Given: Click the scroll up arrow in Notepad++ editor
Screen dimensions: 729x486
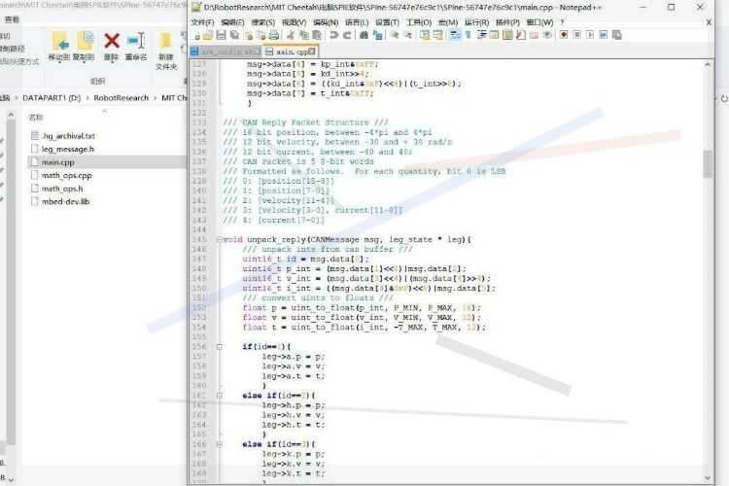Looking at the screenshot, I should (708, 65).
